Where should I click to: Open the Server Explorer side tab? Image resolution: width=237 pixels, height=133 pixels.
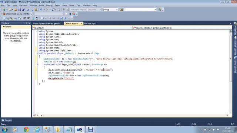point(236,65)
